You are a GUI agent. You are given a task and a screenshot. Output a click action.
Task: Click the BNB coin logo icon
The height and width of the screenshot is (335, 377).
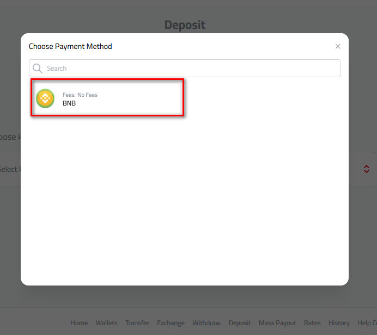(45, 98)
